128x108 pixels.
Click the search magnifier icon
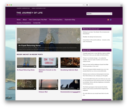pyautogui.click(x=111, y=14)
